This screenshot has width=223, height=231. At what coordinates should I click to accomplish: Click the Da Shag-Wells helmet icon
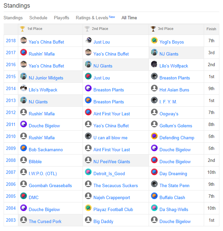[154, 208]
